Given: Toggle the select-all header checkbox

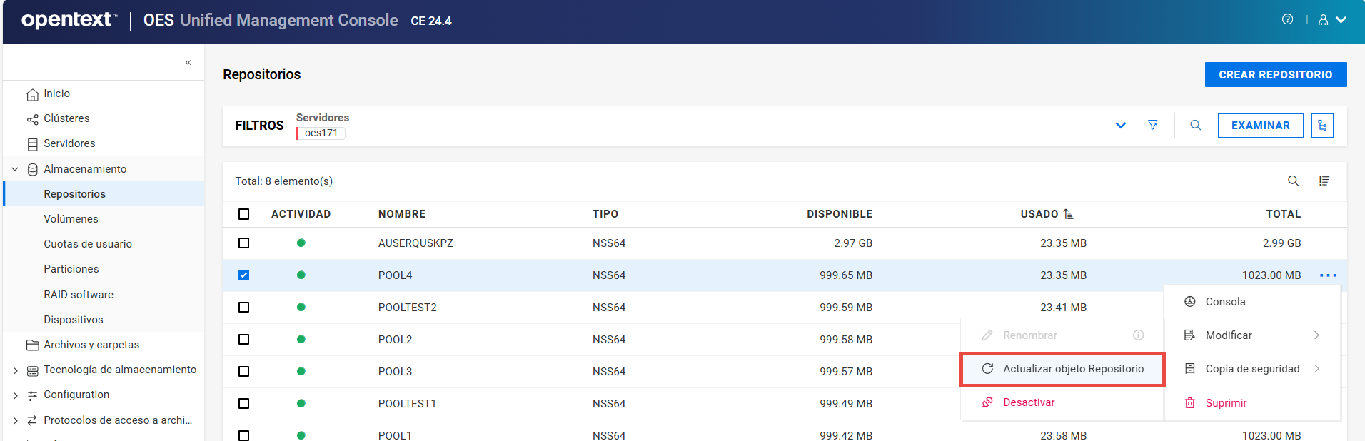Looking at the screenshot, I should coord(244,214).
